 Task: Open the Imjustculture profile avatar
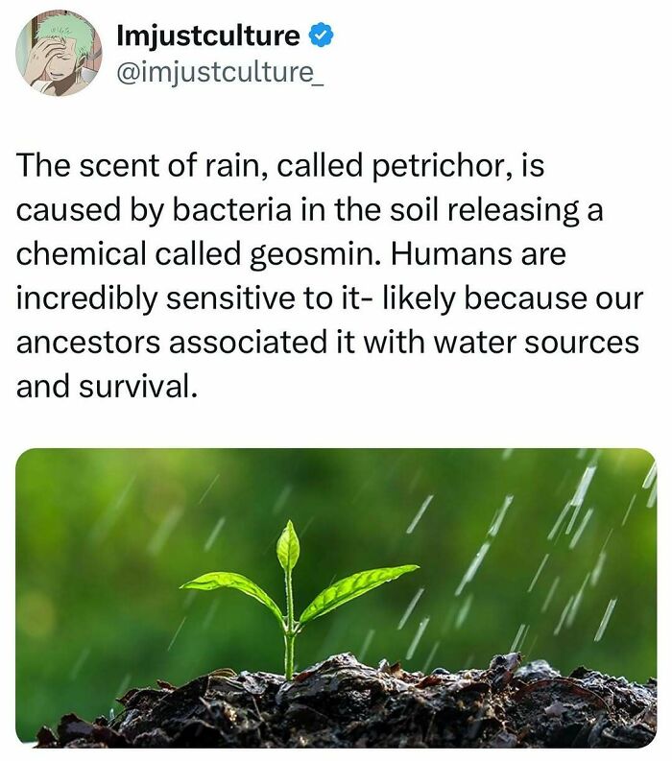coord(59,53)
